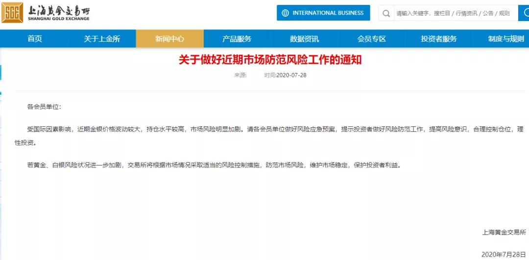Open 产品服务 navigation item

pos(237,39)
